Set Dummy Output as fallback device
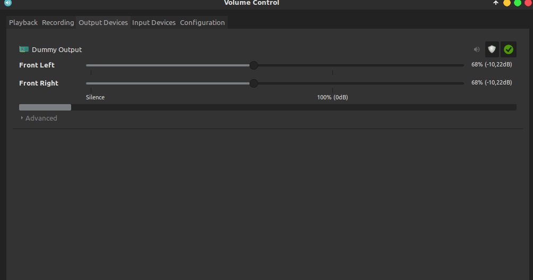 click(509, 49)
